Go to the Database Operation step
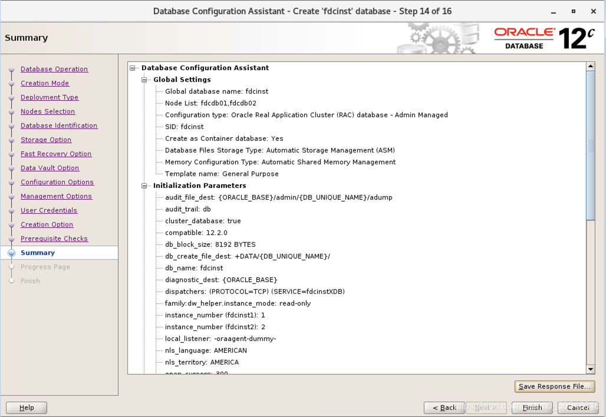Viewport: 606px width, 417px height. point(54,69)
